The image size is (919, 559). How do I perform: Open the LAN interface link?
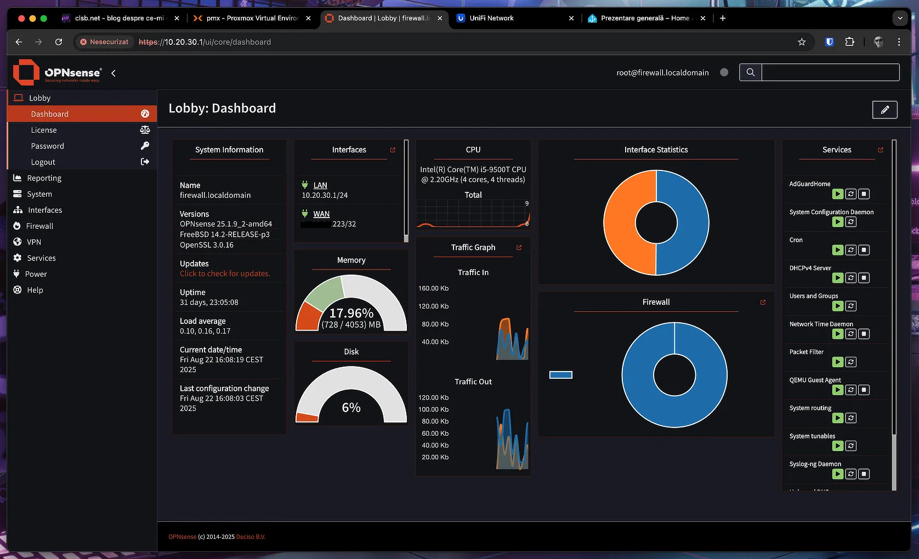320,185
